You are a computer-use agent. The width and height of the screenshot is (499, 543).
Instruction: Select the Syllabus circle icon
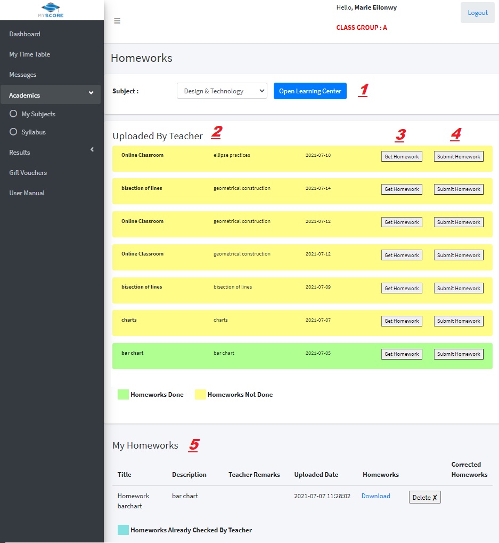pos(13,132)
